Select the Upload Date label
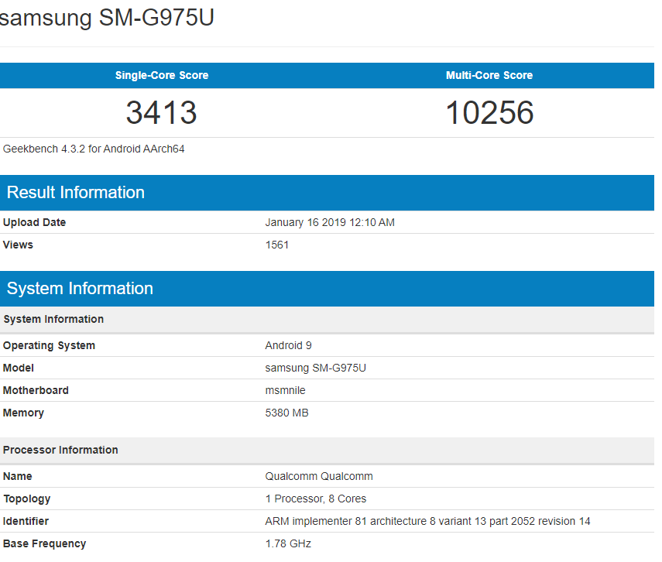The height and width of the screenshot is (562, 662). [34, 222]
